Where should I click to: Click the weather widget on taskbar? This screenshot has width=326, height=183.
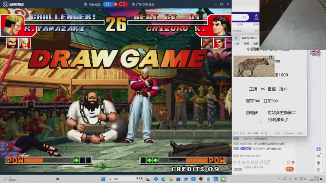[x=11, y=179]
